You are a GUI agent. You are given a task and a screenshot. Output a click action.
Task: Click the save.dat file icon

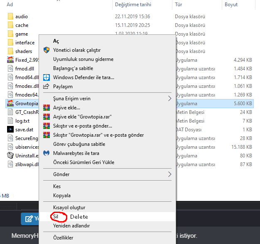click(10, 130)
